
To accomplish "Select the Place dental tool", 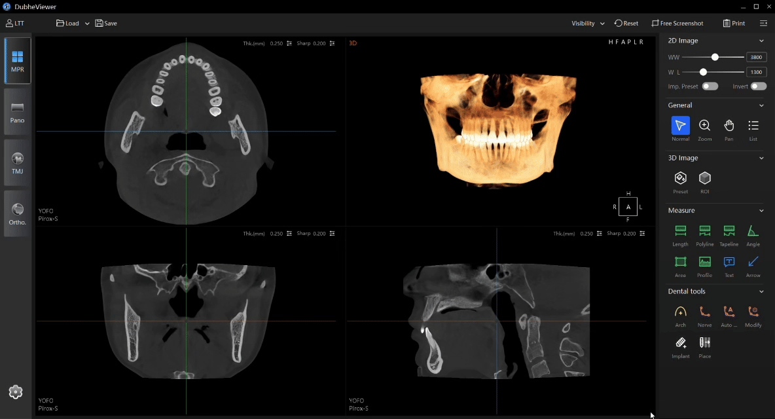I will point(704,343).
